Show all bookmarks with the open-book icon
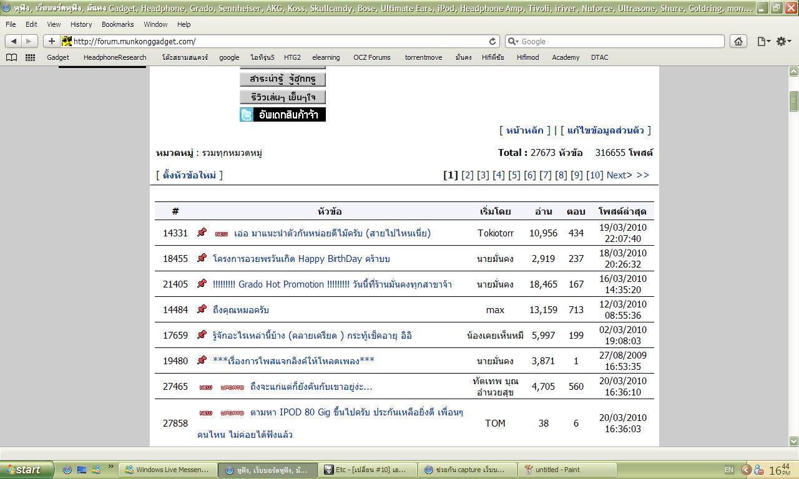Image resolution: width=799 pixels, height=479 pixels. (x=11, y=57)
